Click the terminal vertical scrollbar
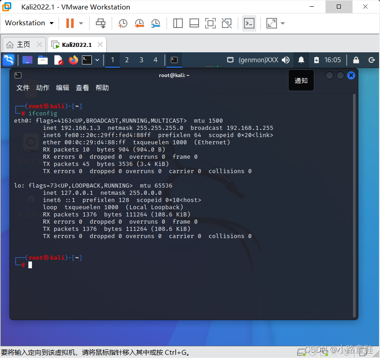 tap(354, 206)
